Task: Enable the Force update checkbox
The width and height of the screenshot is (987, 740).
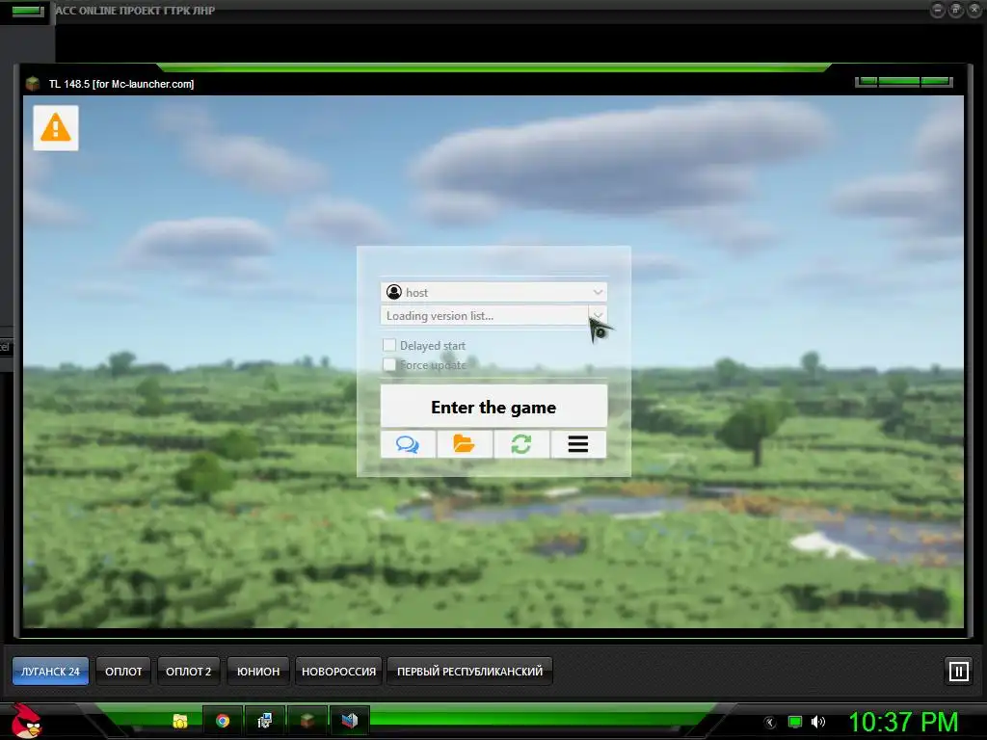Action: coord(389,364)
